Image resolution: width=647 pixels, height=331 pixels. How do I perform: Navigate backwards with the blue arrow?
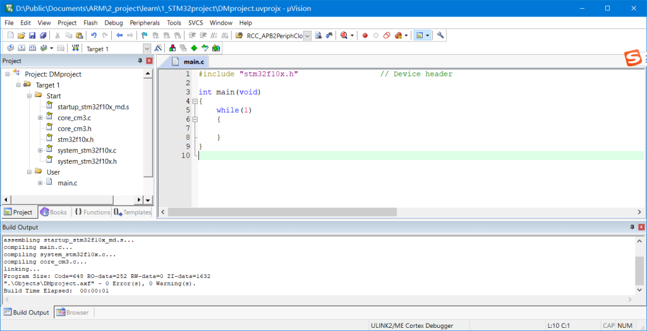coord(119,35)
